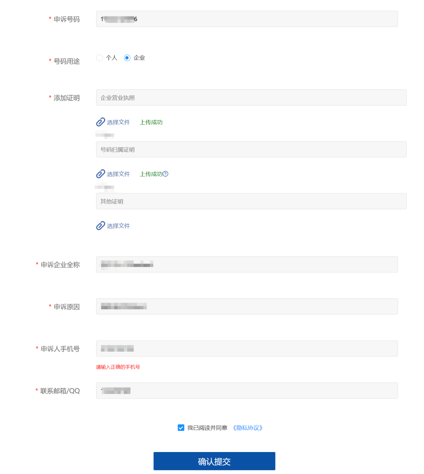This screenshot has height=474, width=424.
Task: Click the 确认提交 button
Action: pos(214,461)
